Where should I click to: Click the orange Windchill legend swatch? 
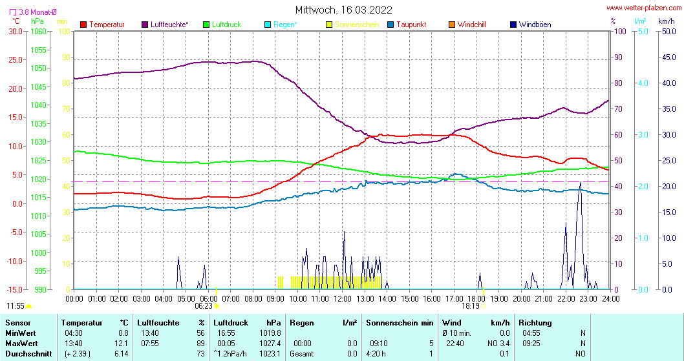(452, 25)
